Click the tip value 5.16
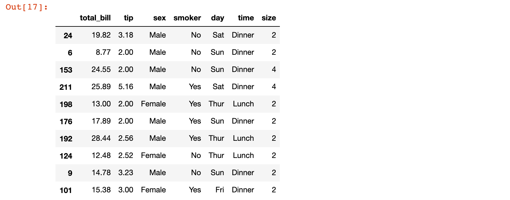This screenshot has height=200, width=510. point(126,87)
